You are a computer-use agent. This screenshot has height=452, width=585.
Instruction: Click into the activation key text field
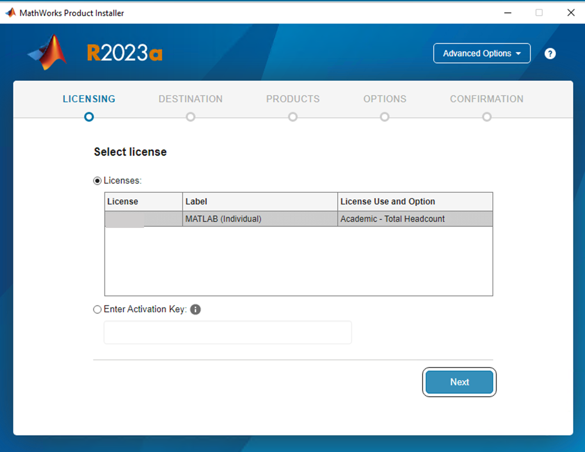coord(227,332)
